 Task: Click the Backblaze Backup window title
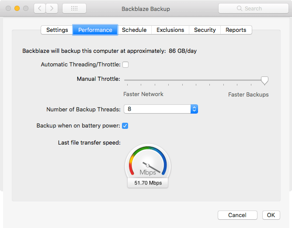(x=146, y=9)
